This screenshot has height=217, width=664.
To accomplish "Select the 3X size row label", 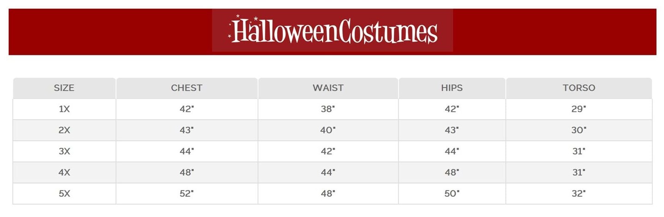I will click(x=64, y=151).
